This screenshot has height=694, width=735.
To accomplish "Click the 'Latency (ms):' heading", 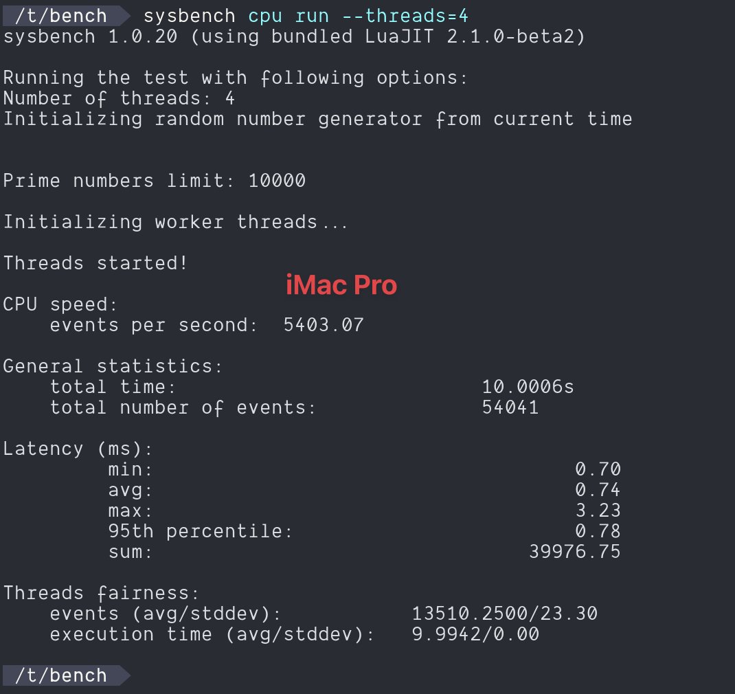I will click(x=78, y=449).
